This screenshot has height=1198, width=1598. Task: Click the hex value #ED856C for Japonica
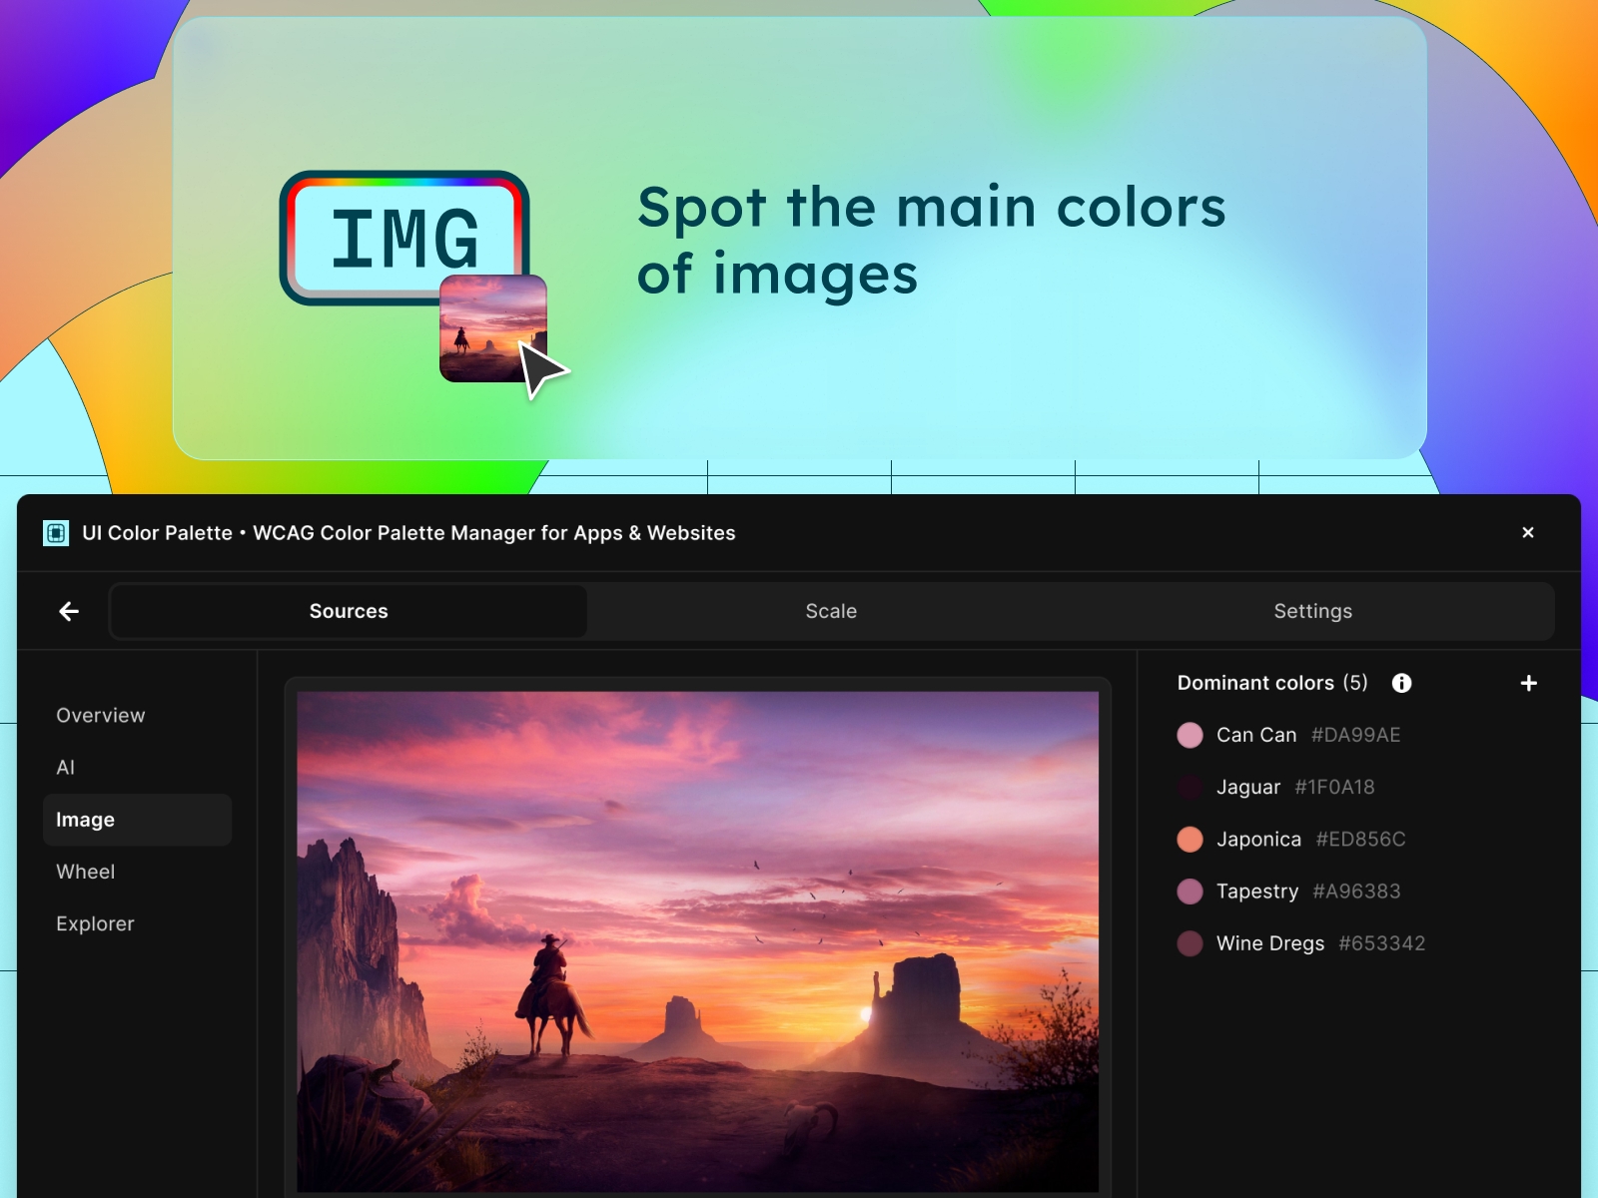(1359, 839)
